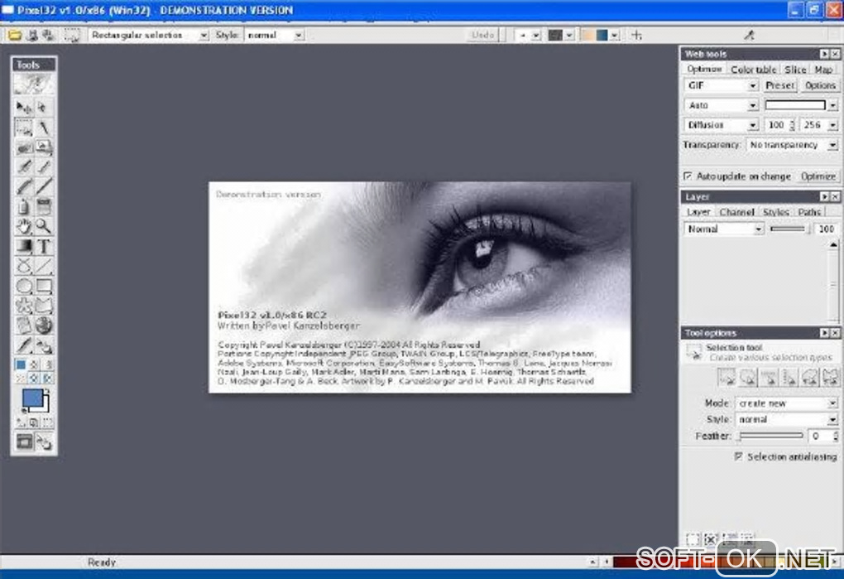Toggle Selection antialiasing checkbox
This screenshot has height=579, width=844.
[x=738, y=456]
